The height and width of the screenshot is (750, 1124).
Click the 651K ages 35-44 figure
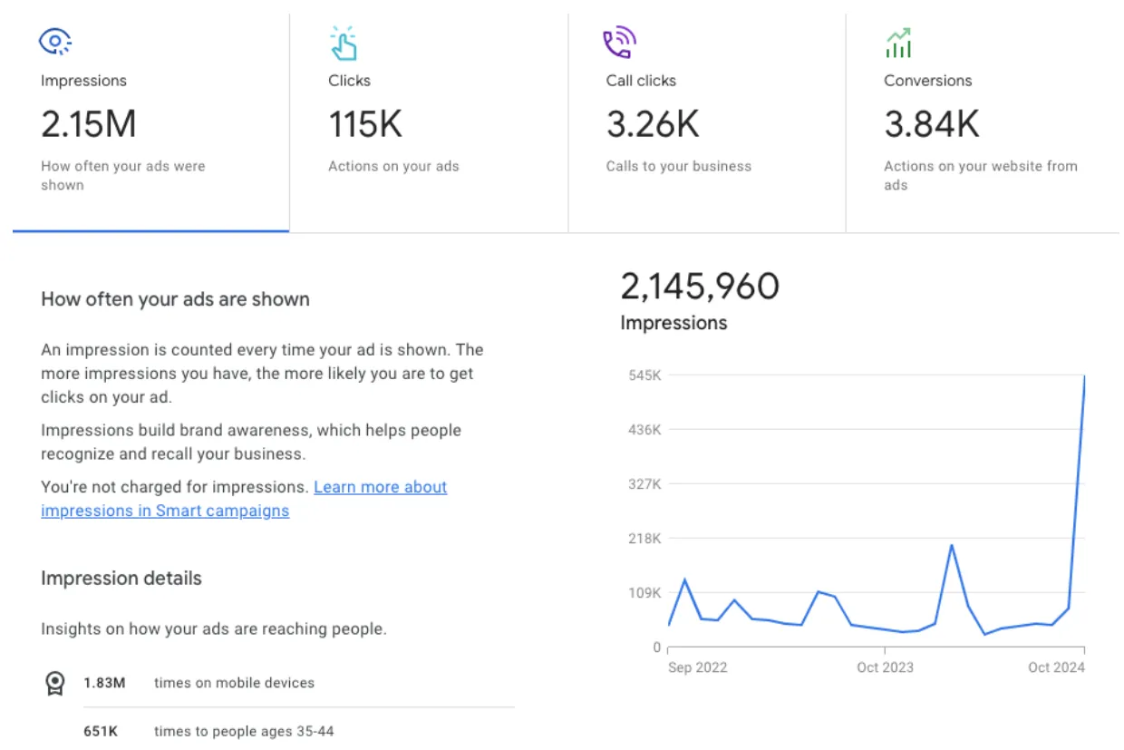(101, 731)
